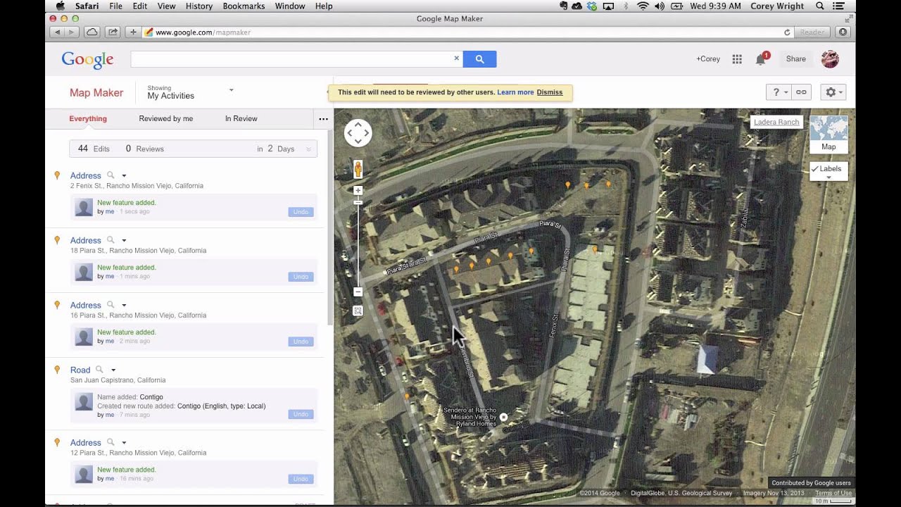Select the In Review tab
This screenshot has width=901, height=507.
tap(241, 118)
